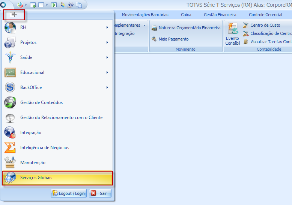The height and width of the screenshot is (205, 292).
Task: Switch to Controle Gerencial ribbon tab
Action: pos(265,15)
